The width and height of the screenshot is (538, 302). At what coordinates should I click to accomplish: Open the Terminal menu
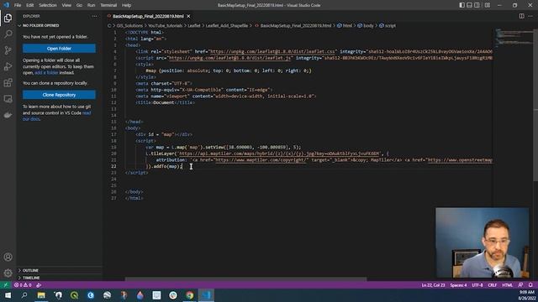click(x=108, y=5)
